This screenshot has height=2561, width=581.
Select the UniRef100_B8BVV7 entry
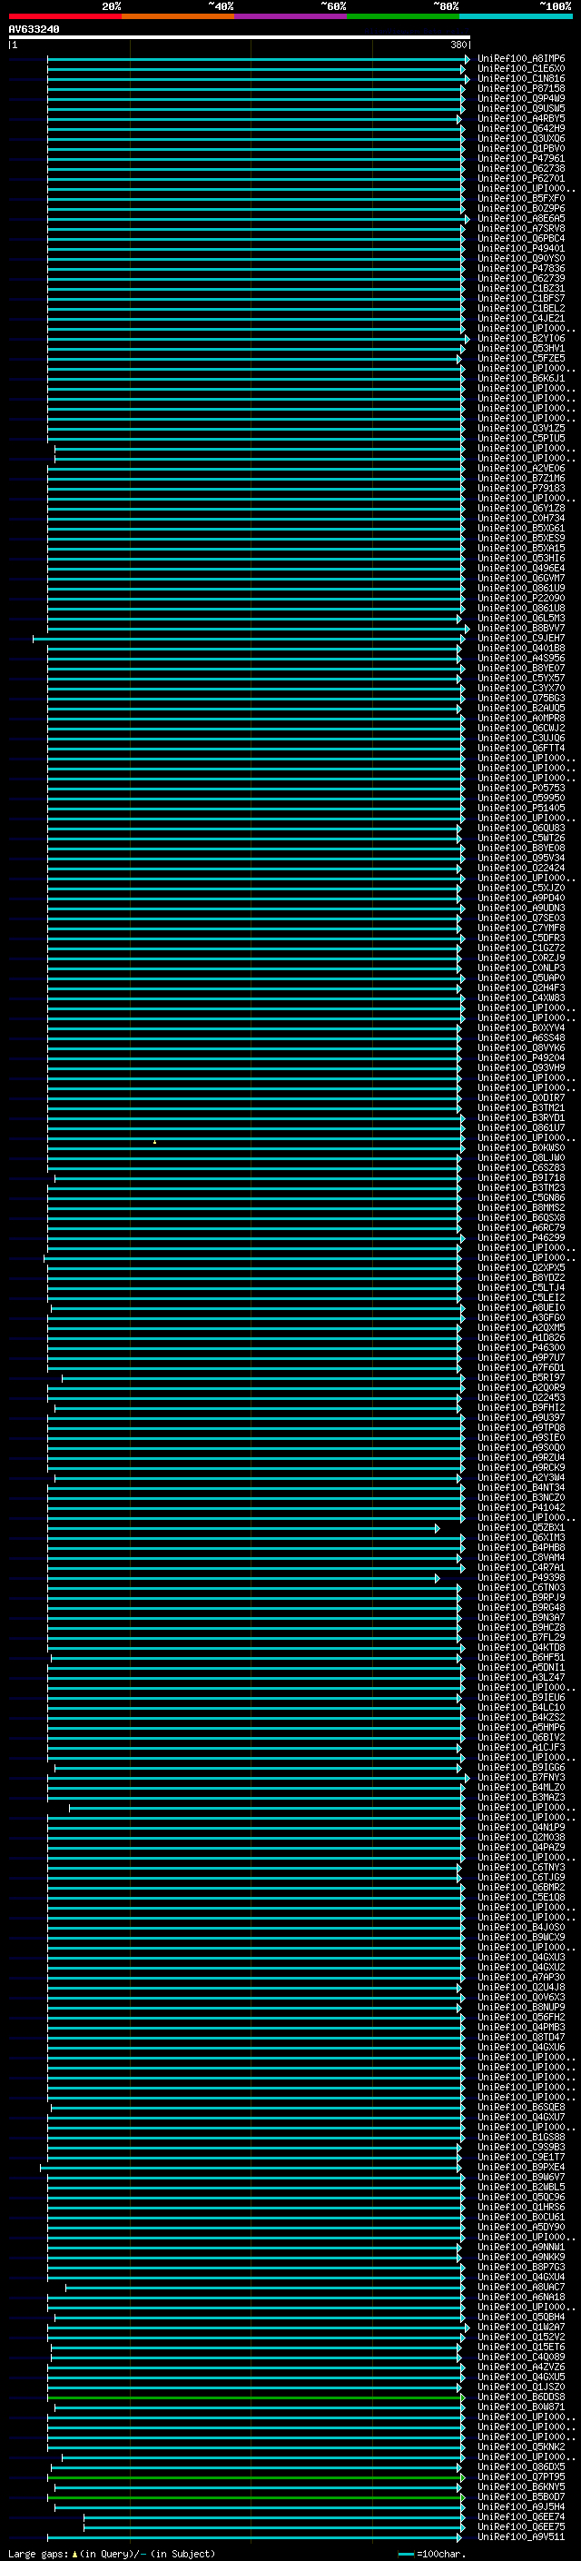pyautogui.click(x=520, y=629)
